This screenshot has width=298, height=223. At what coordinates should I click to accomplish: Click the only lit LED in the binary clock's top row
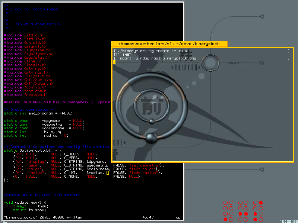261,203
